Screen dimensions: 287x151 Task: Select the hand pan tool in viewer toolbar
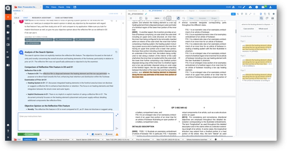178,18
